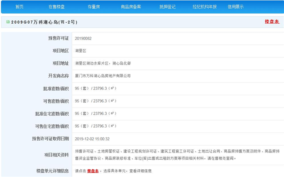Image resolution: width=284 pixels, height=177 pixels.
Task: Click the 项目地区 row label
Action: click(61, 51)
